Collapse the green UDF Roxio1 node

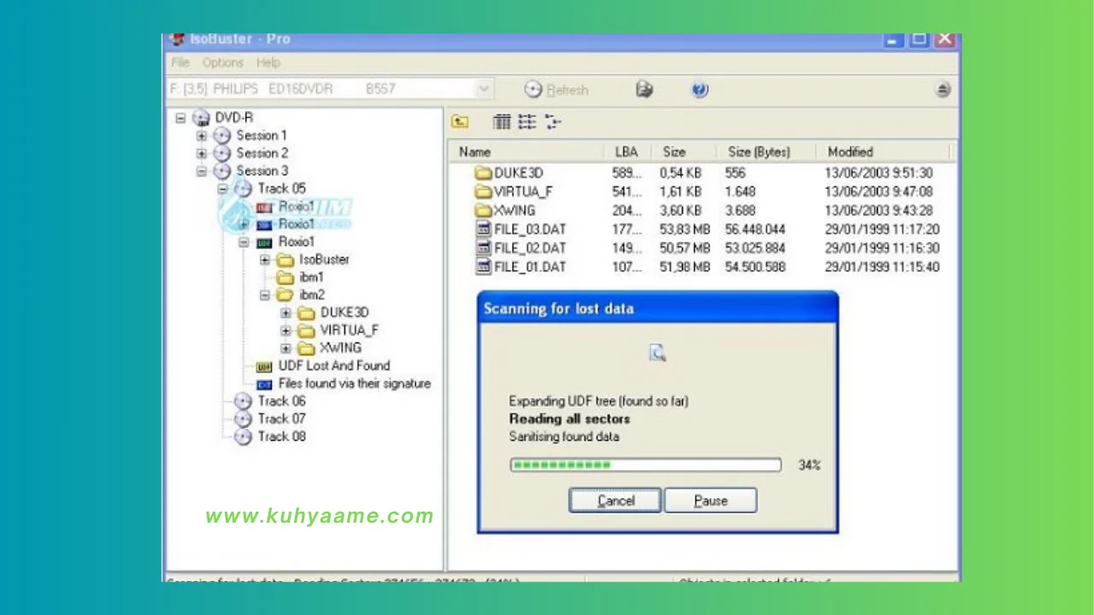click(x=244, y=243)
